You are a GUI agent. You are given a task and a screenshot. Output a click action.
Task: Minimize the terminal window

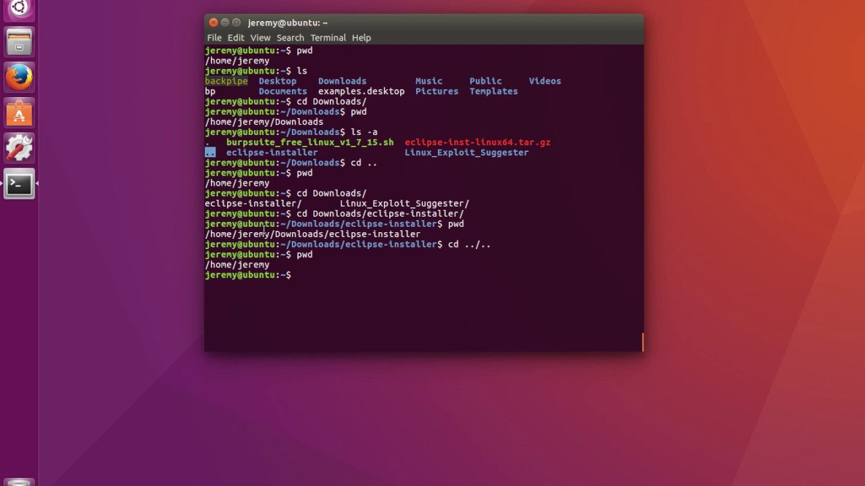coord(225,22)
